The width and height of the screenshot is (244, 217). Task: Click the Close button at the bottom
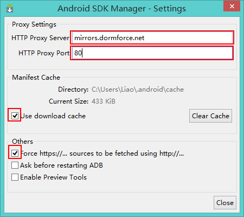pyautogui.click(x=225, y=203)
